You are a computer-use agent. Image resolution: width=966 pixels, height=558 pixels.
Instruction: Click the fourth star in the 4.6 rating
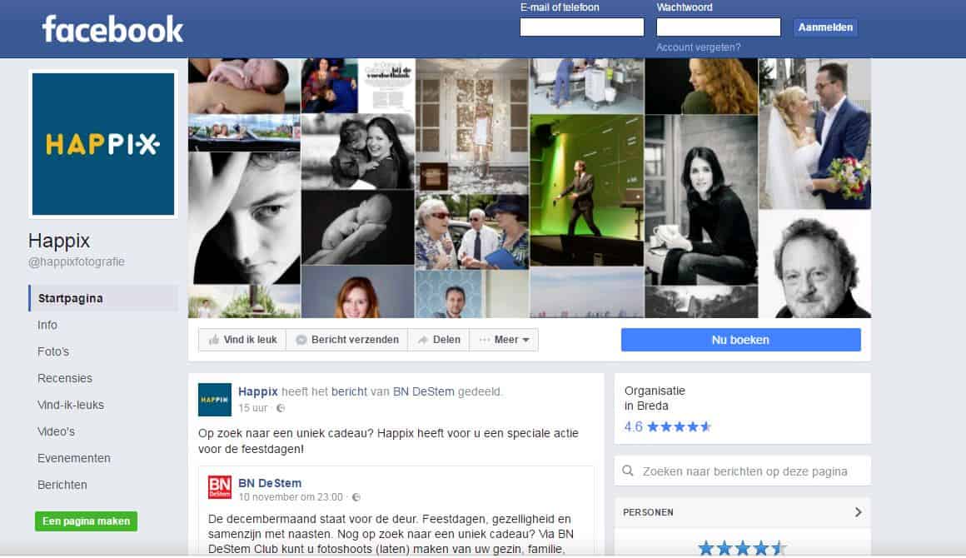click(692, 425)
